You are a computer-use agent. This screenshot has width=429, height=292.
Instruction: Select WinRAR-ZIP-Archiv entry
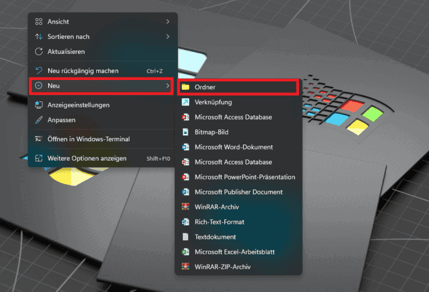point(222,267)
